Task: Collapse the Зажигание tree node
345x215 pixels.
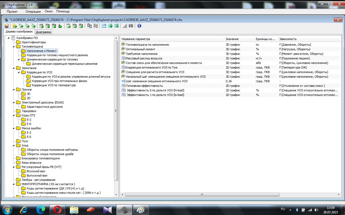Action: (x=14, y=68)
